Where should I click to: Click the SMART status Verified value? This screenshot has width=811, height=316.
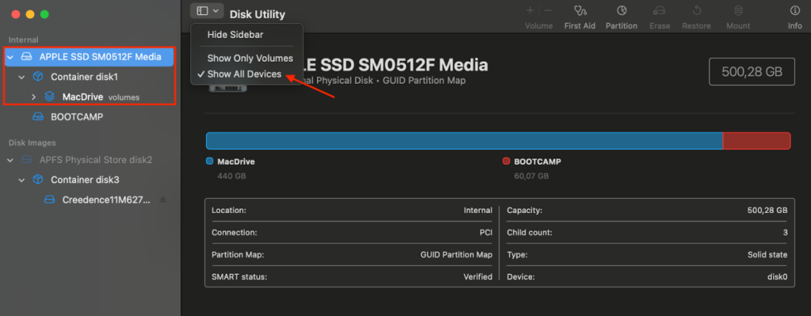(478, 276)
